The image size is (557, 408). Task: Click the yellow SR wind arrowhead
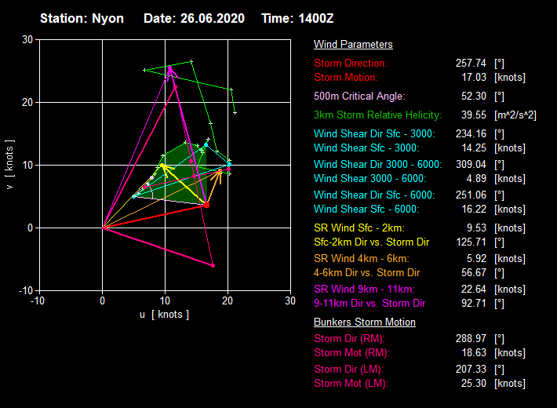(163, 166)
